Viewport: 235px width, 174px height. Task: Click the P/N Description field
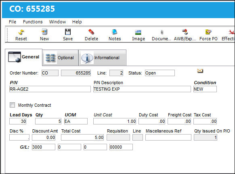coord(142,89)
